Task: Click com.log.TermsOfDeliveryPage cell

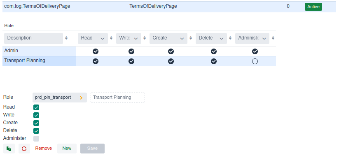Action: click(37, 6)
